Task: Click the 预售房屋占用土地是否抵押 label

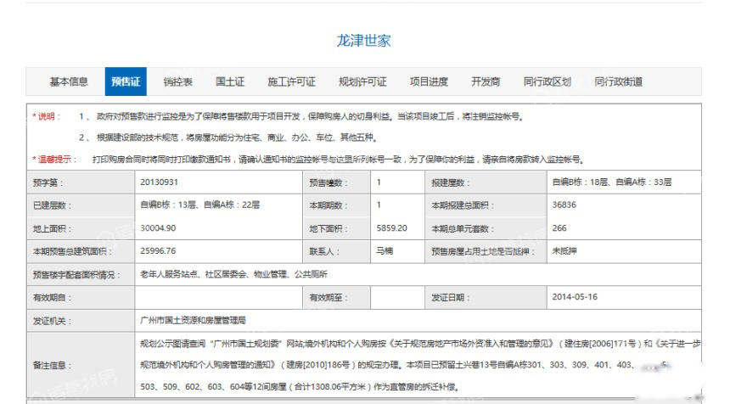Action: pos(483,252)
